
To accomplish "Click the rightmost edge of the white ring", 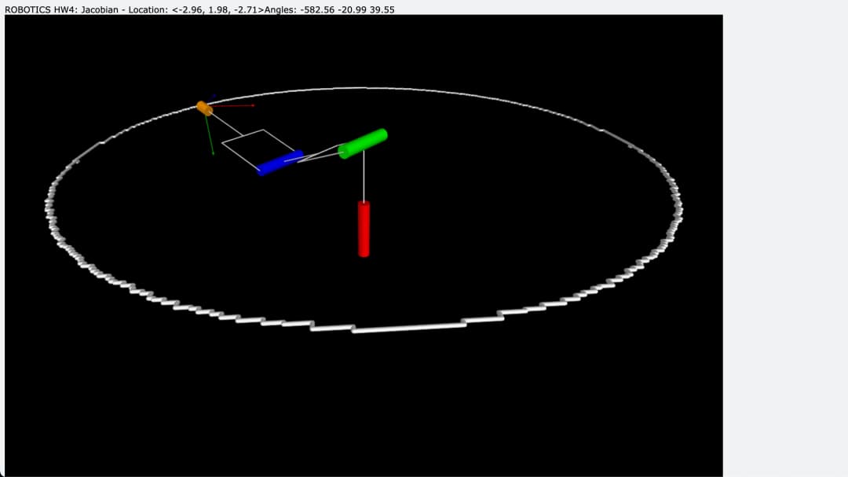I will pos(680,208).
